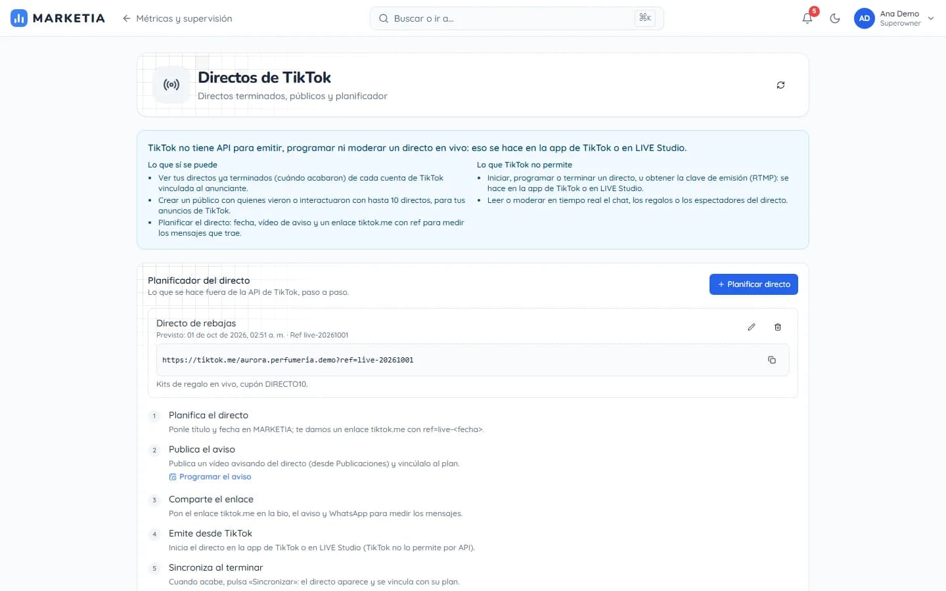Refresh Directos de TikTok with sync icon
The image size is (946, 591).
point(780,85)
